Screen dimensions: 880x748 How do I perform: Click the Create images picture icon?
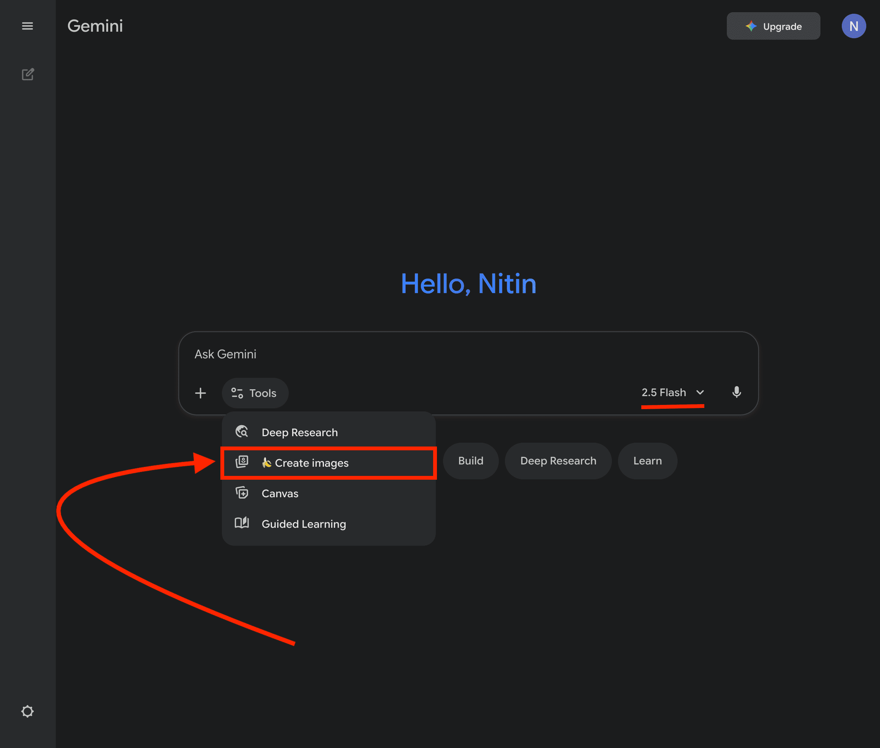tap(242, 462)
